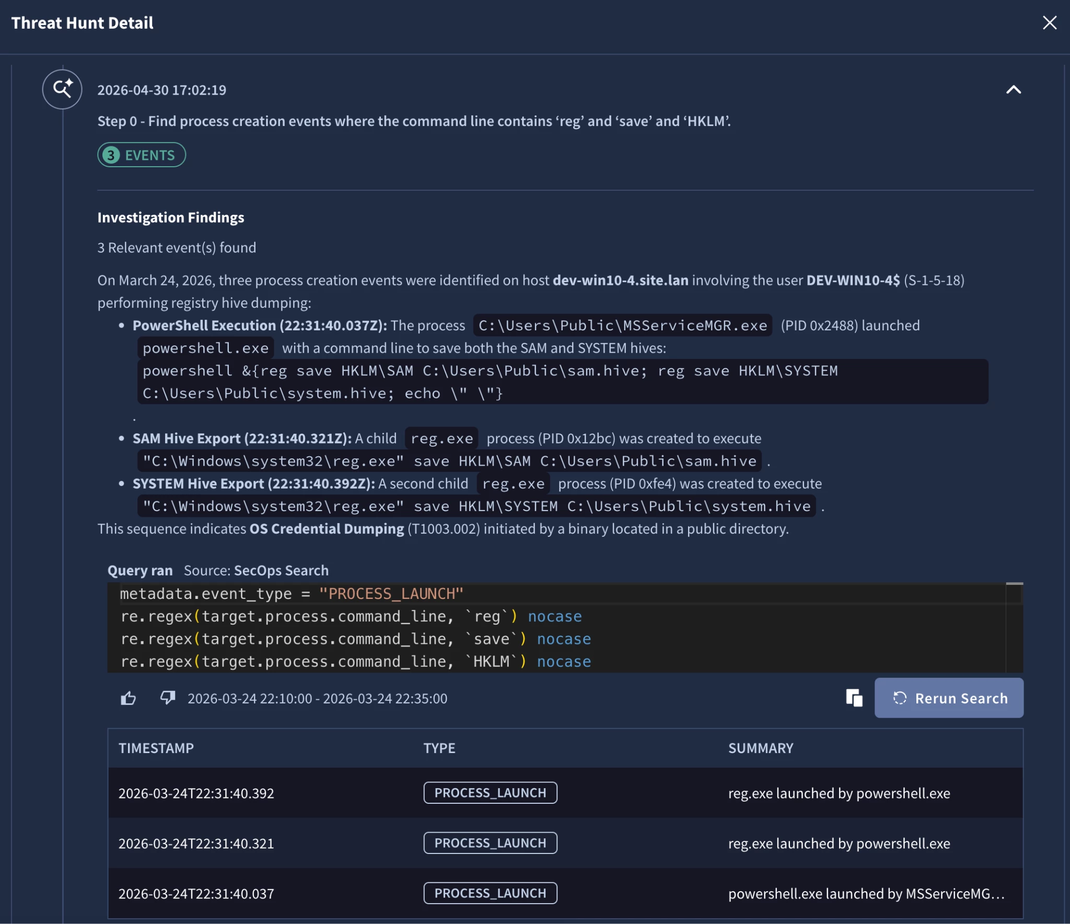Click the metadata.event_type query line

click(x=292, y=594)
